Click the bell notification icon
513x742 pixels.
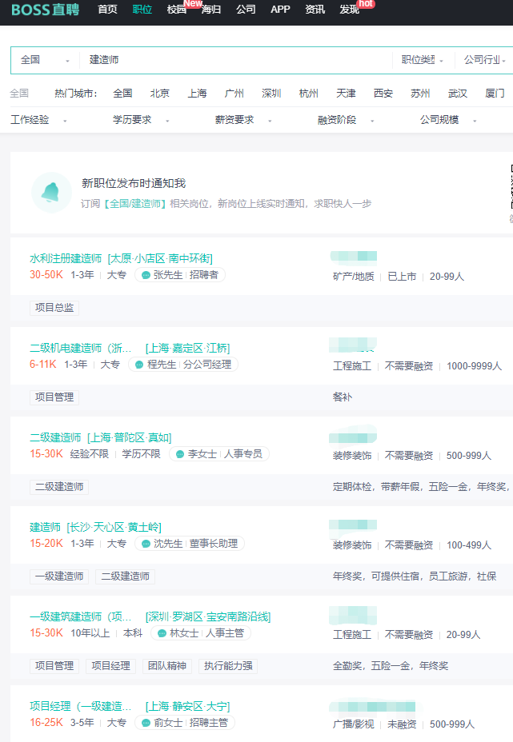click(51, 193)
